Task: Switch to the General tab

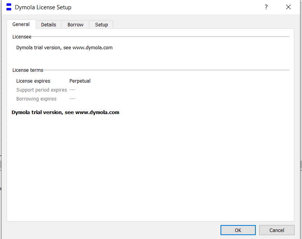Action: click(x=21, y=24)
